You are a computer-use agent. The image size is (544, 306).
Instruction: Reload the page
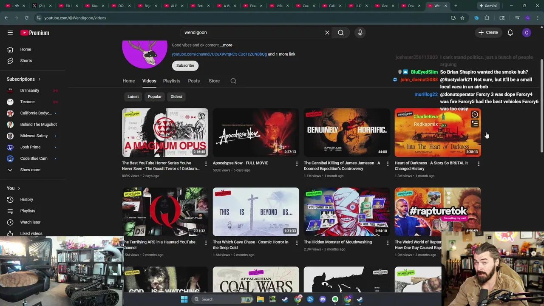coord(26,18)
